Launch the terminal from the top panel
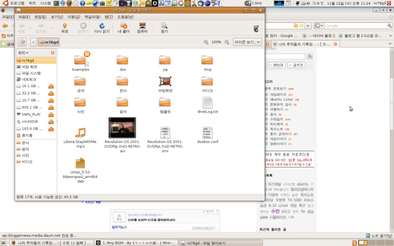This screenshot has width=394, height=246. [56, 3]
